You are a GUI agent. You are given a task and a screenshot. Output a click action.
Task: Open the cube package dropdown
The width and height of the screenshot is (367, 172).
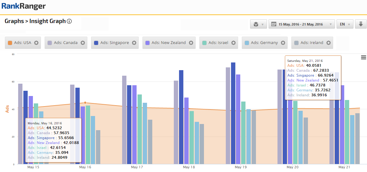(258, 24)
